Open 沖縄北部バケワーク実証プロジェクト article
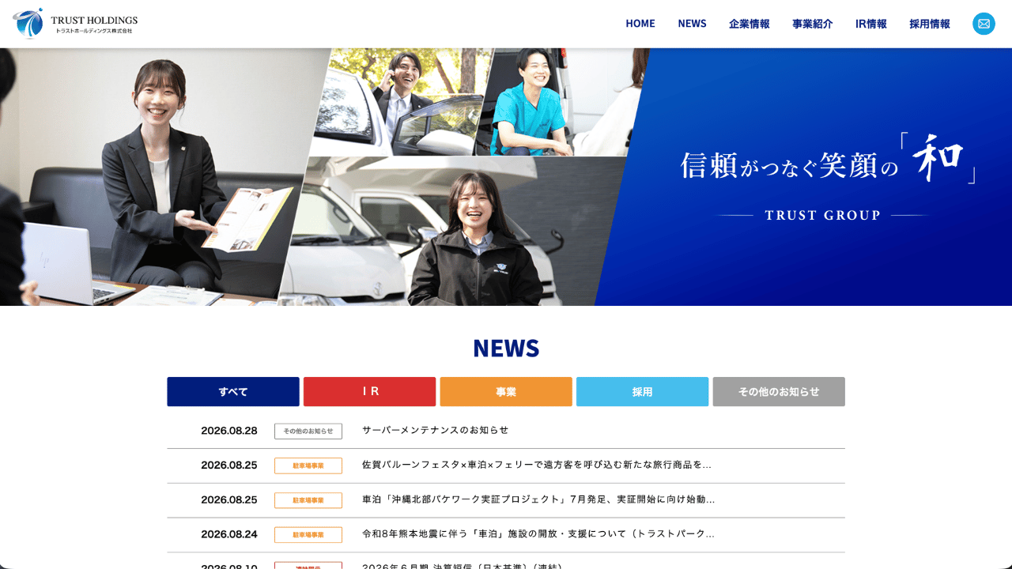 538,500
